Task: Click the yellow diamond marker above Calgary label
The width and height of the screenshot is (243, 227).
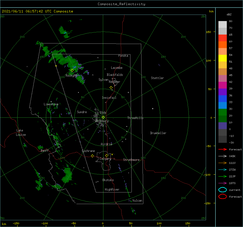Action: (x=107, y=155)
